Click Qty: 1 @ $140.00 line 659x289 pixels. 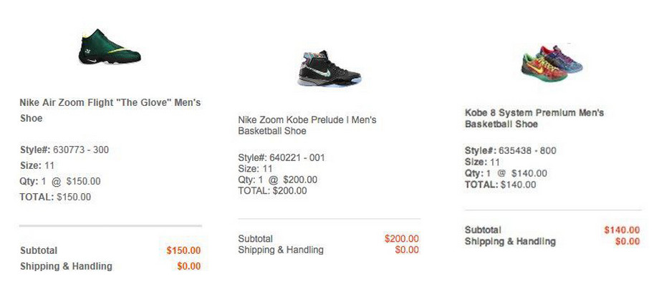pos(506,174)
